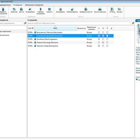This screenshot has width=140, height=140.
Task: Open the Доступ padlock icon
Action: coord(21,9)
